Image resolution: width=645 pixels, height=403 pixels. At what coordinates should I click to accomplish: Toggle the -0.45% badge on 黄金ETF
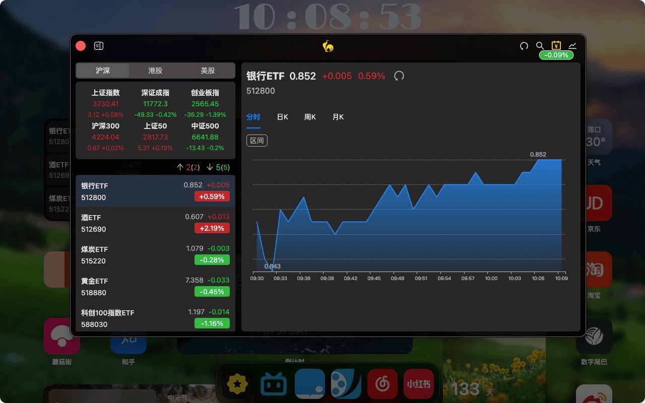click(x=212, y=292)
